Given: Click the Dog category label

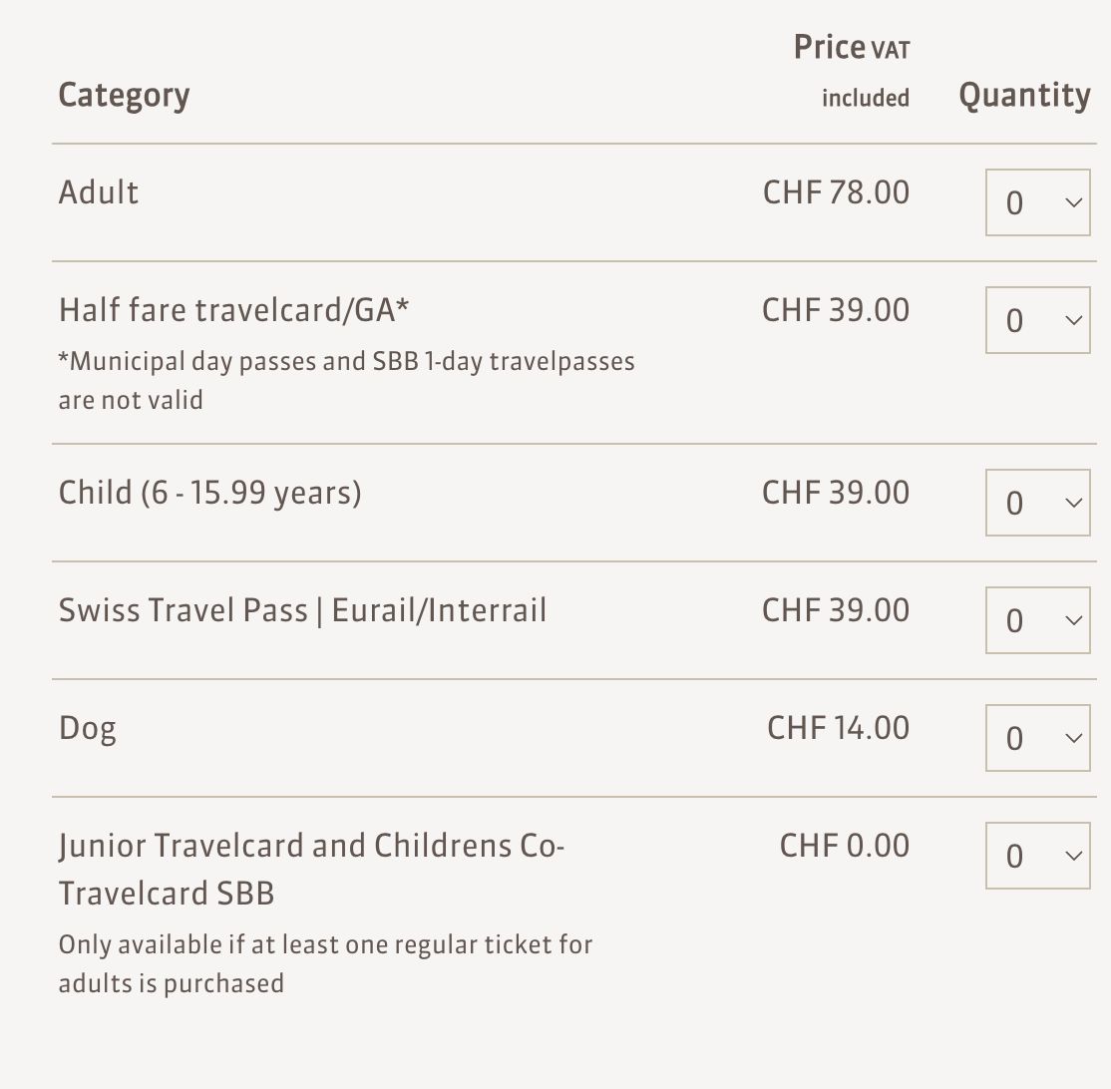Looking at the screenshot, I should pos(88,728).
